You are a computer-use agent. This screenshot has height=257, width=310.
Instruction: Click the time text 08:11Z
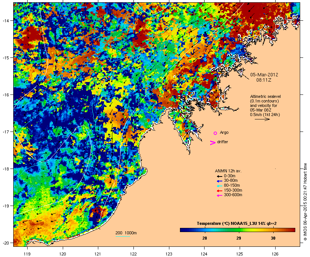coord(264,80)
